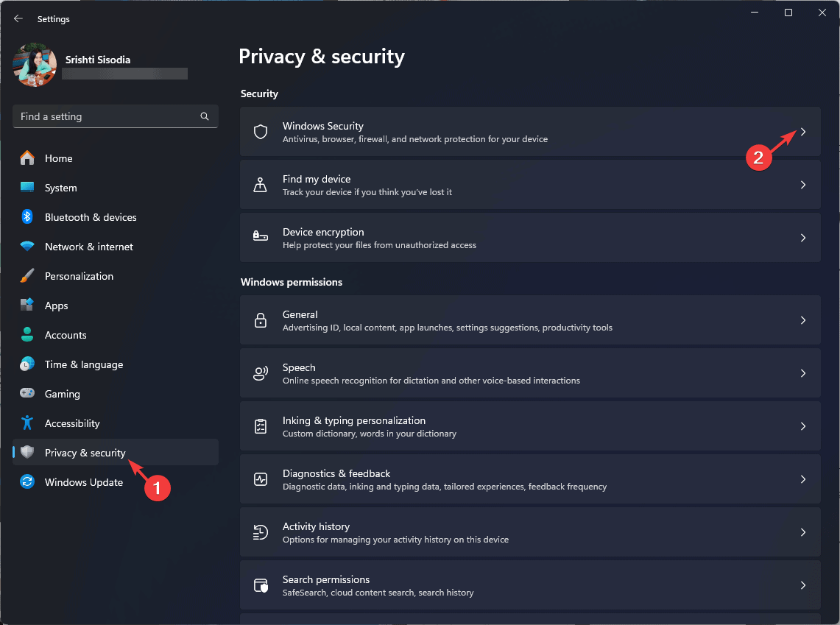Open Device encryption title

click(323, 232)
